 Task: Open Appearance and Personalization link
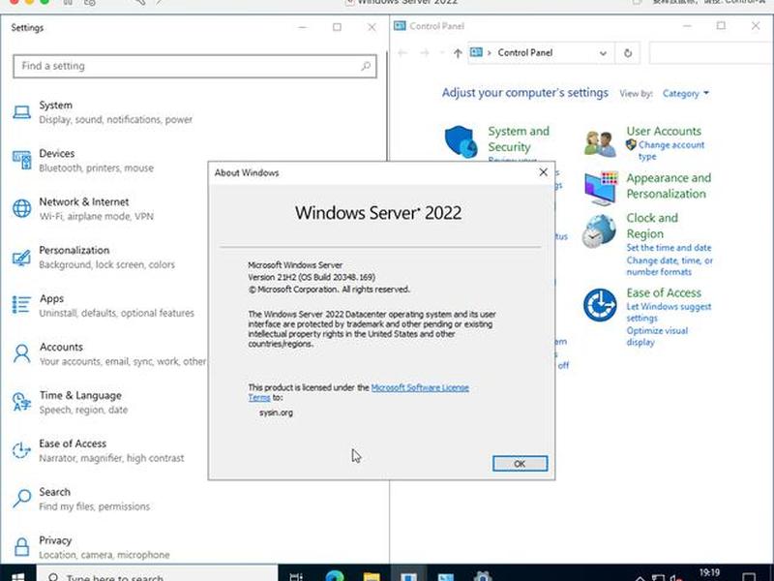[x=669, y=186]
